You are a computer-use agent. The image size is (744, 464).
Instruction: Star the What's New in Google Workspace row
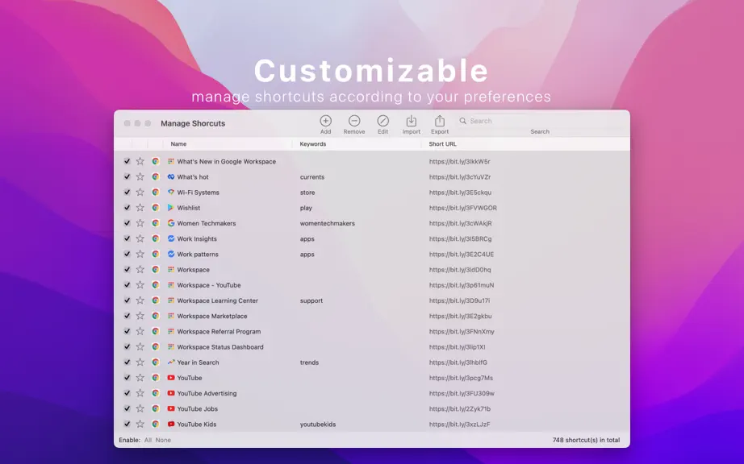click(140, 161)
